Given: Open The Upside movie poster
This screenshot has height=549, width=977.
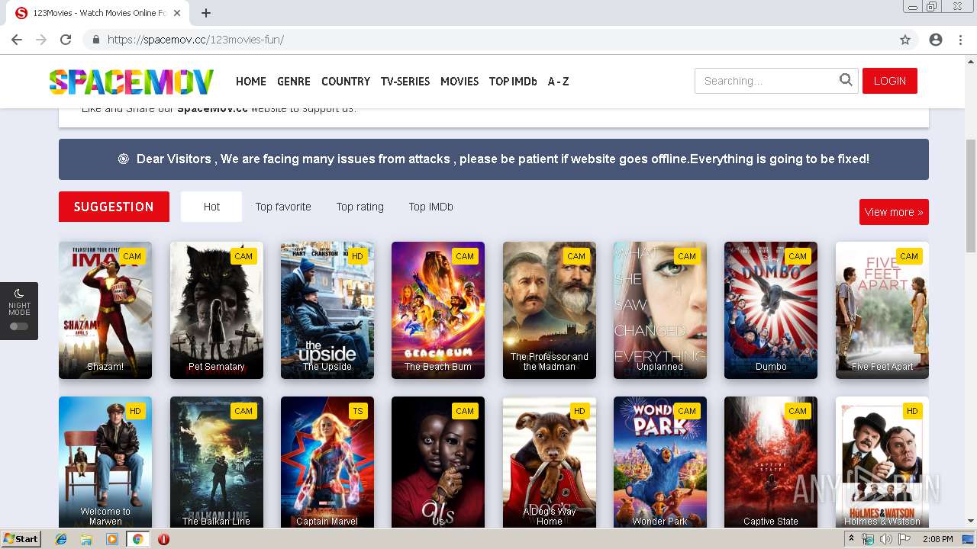Looking at the screenshot, I should (327, 310).
